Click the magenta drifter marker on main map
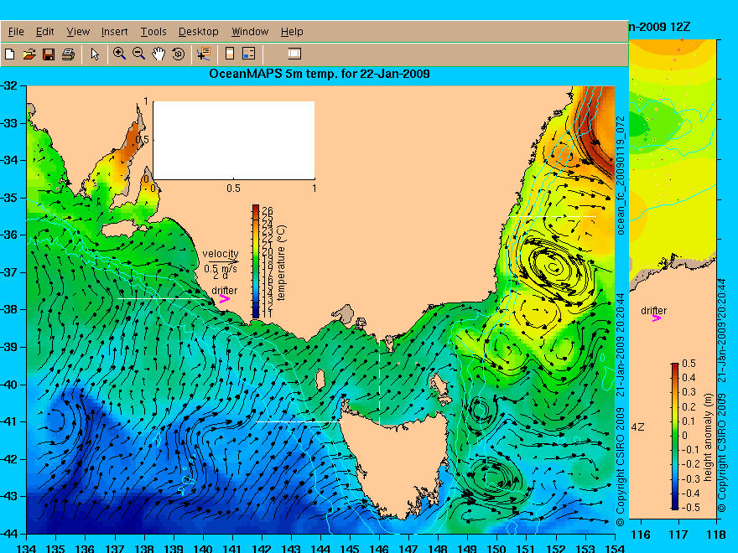 225,298
